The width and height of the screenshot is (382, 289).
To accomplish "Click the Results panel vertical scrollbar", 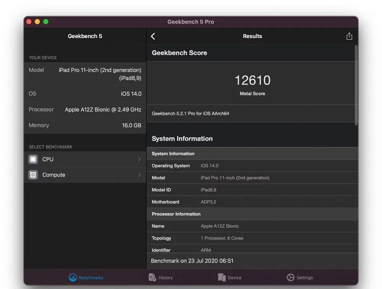I will pos(356,85).
